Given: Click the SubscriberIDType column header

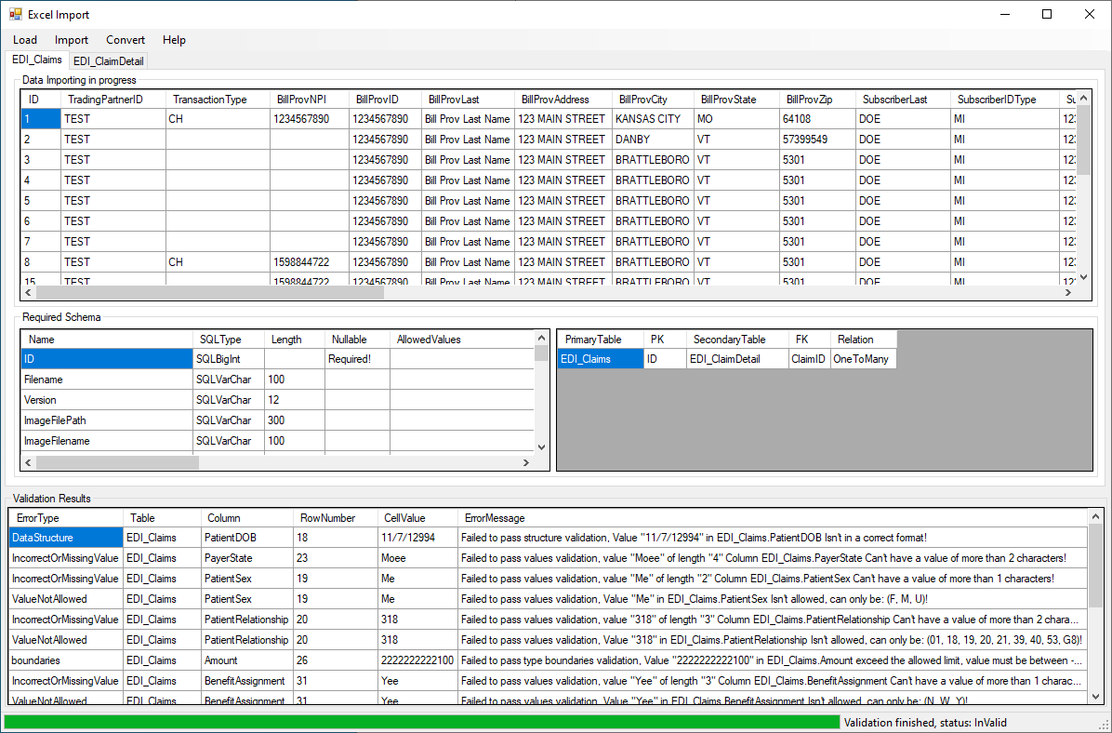Looking at the screenshot, I should click(x=1003, y=100).
